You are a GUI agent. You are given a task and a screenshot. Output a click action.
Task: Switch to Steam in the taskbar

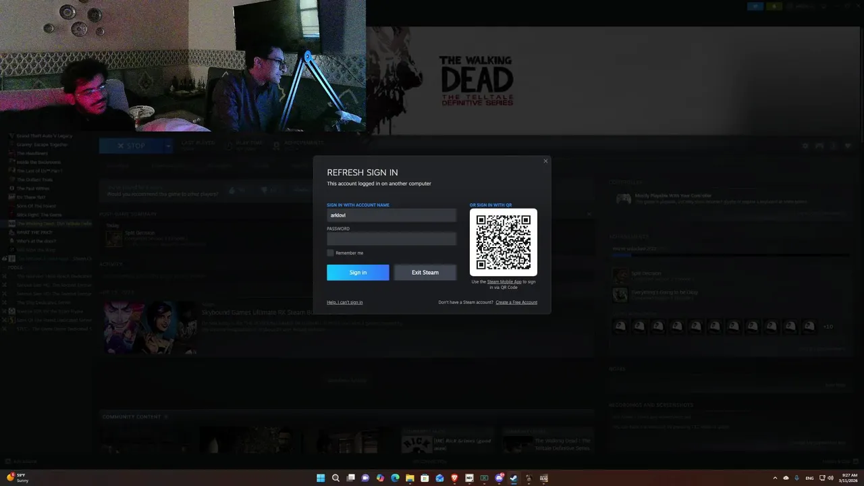point(514,478)
